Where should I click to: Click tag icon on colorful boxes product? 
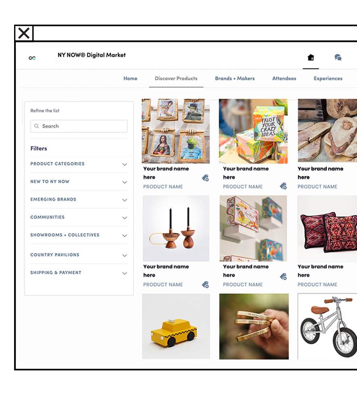(x=283, y=276)
